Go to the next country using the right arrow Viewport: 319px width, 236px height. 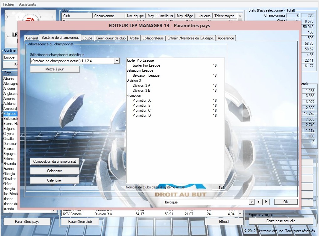(x=266, y=202)
